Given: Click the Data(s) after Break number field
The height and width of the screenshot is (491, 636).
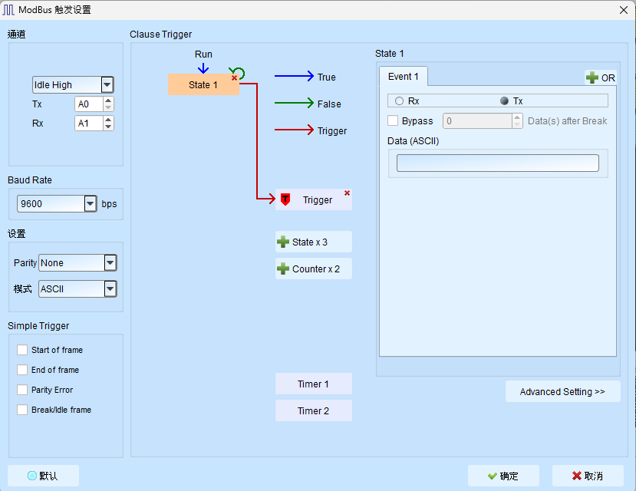Looking at the screenshot, I should [477, 120].
